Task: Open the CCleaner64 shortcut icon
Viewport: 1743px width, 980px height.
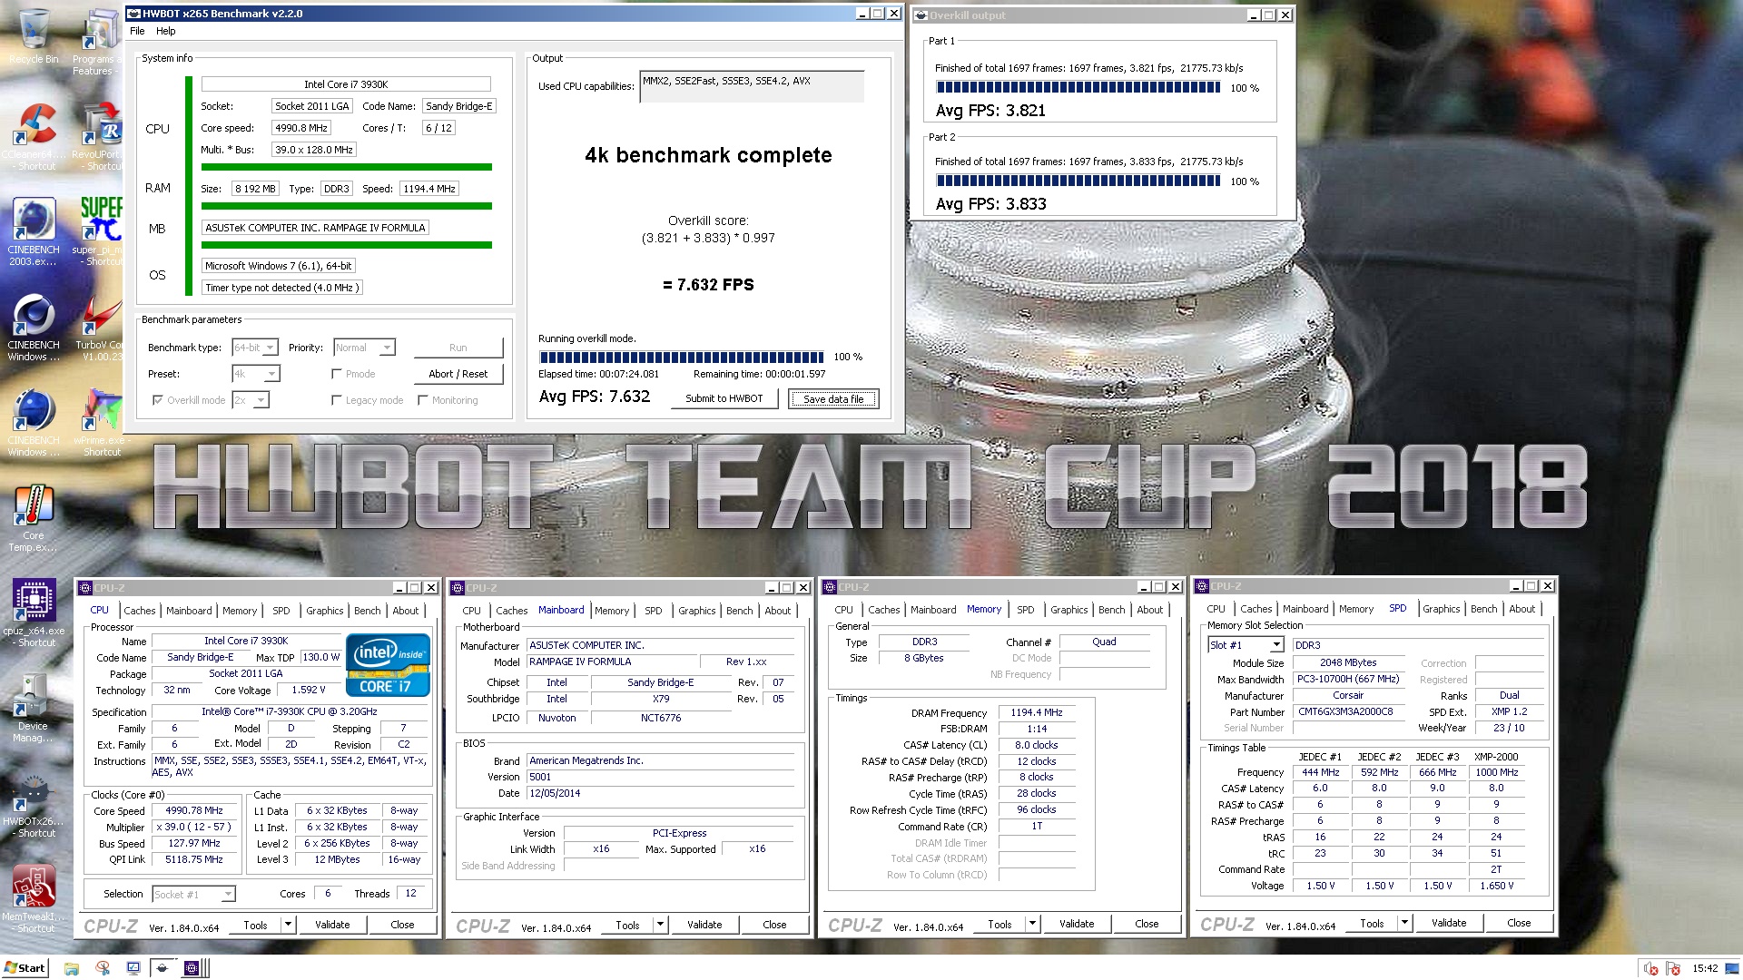Action: pyautogui.click(x=34, y=136)
